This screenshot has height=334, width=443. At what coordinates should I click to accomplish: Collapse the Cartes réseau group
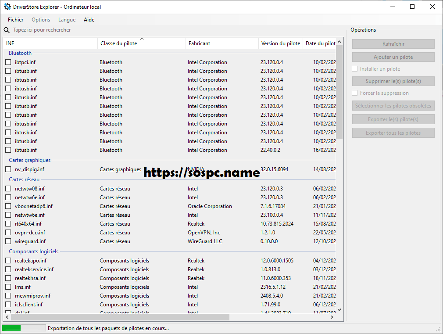click(x=24, y=180)
